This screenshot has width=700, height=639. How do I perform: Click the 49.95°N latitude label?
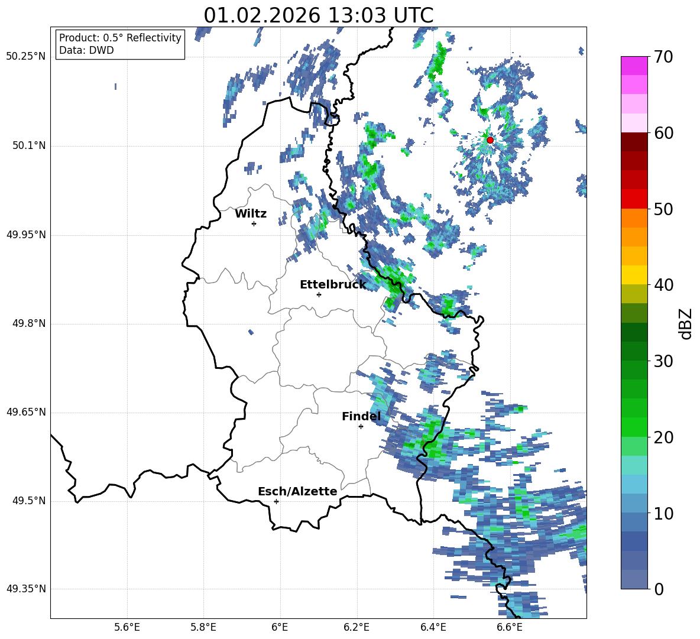pos(26,235)
